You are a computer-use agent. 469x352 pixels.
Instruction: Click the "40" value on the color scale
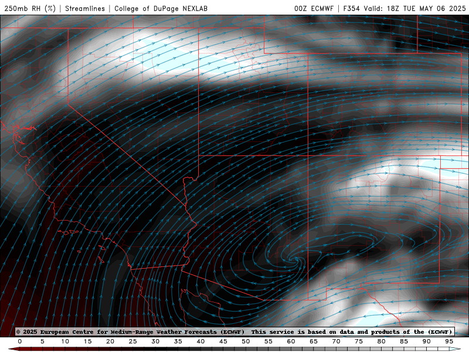click(x=200, y=341)
